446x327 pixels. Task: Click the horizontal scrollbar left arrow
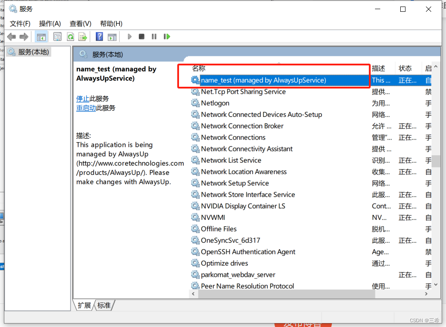click(x=193, y=294)
